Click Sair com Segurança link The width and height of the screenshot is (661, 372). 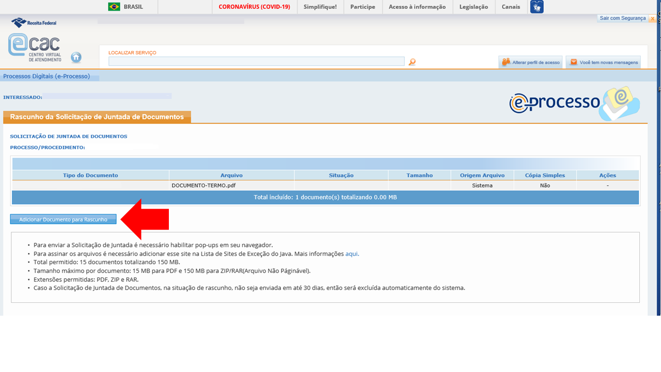[623, 18]
